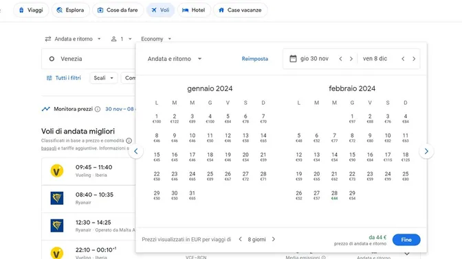
Task: Open the Case vacanze tab
Action: (x=240, y=10)
